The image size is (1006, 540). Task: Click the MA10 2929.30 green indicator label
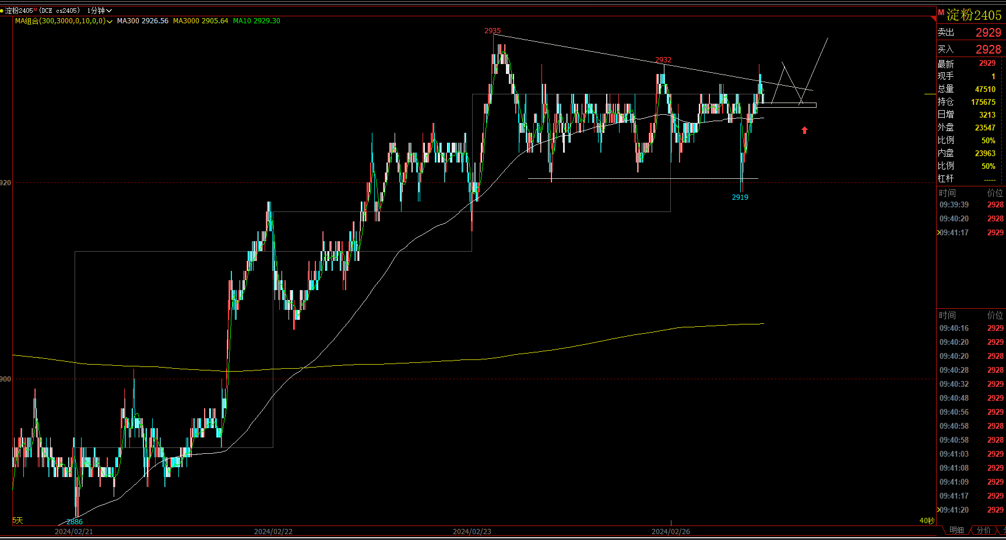click(x=256, y=21)
